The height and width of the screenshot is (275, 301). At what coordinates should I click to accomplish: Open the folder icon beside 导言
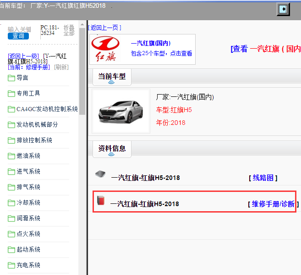pos(11,78)
